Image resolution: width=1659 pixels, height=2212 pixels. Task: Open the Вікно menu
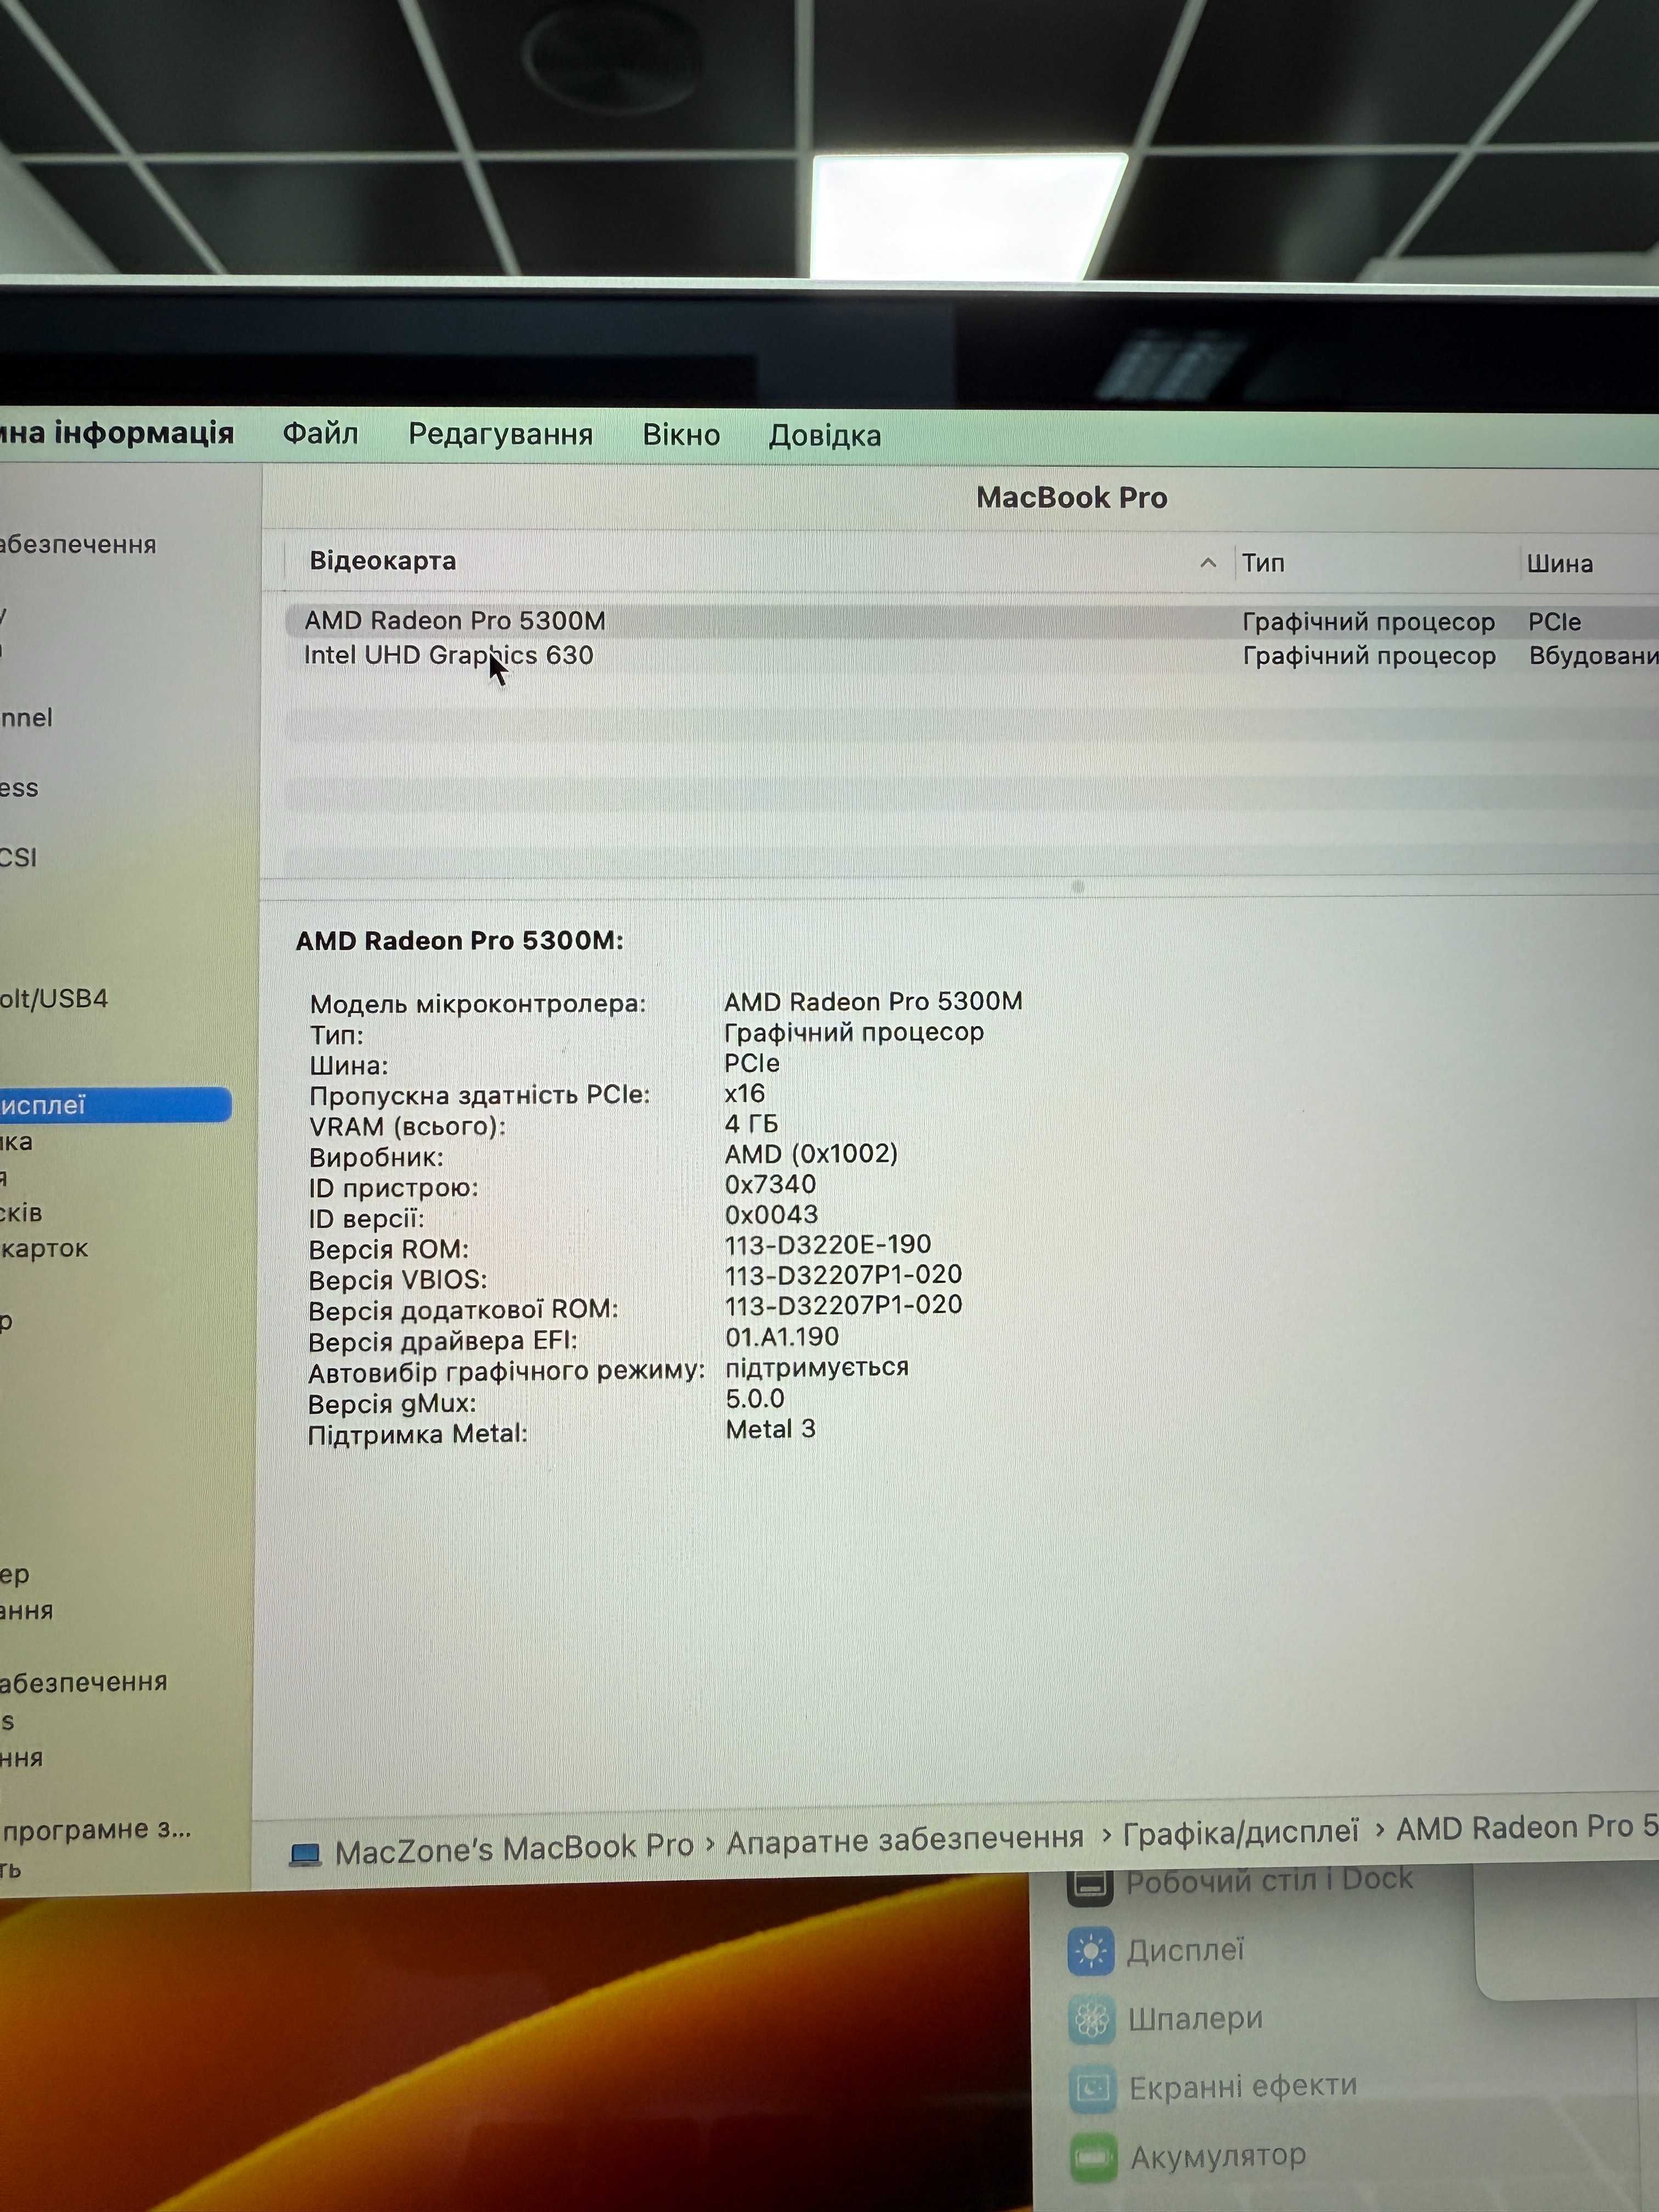(x=681, y=435)
